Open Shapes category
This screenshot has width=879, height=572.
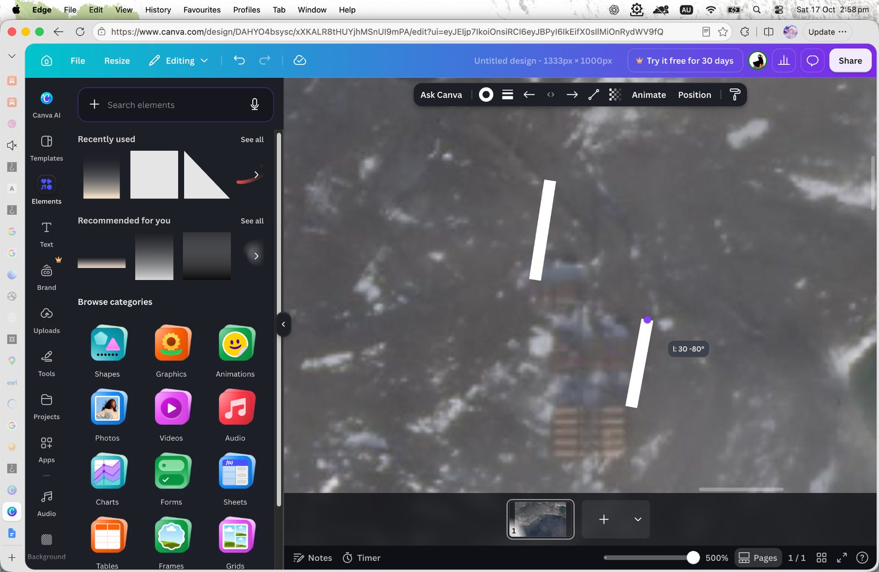[x=108, y=352]
